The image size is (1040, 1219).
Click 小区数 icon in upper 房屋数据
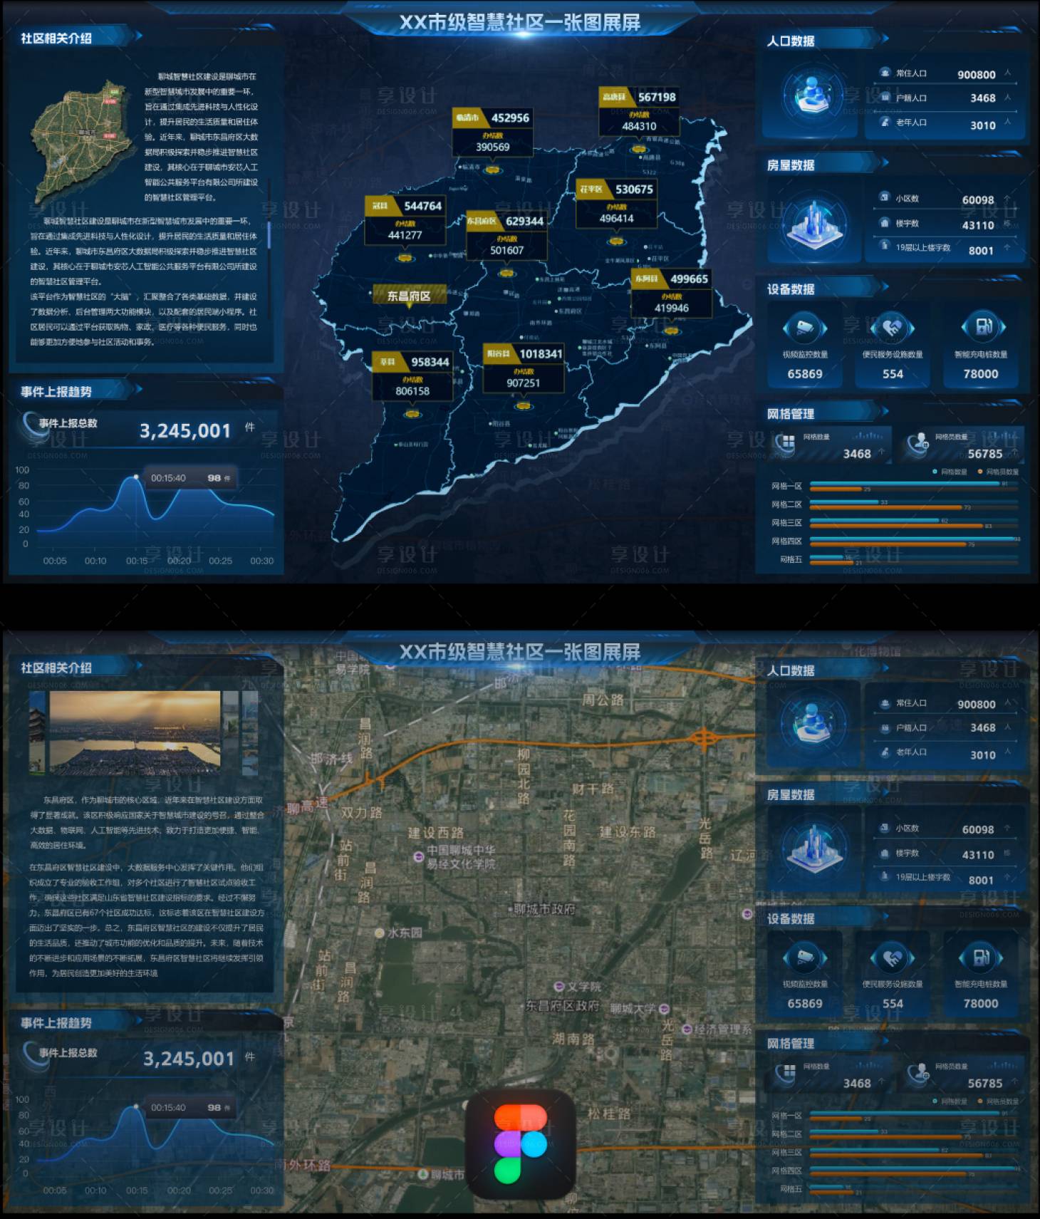[885, 197]
